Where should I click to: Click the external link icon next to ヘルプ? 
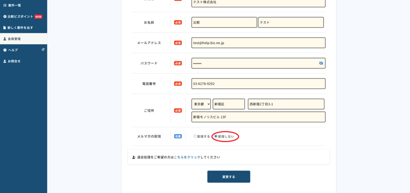point(43,50)
